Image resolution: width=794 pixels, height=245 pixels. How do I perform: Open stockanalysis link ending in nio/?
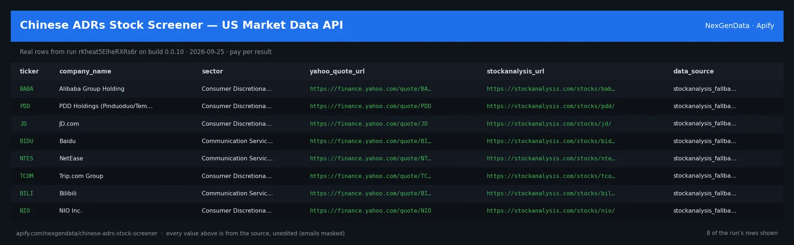click(x=551, y=211)
